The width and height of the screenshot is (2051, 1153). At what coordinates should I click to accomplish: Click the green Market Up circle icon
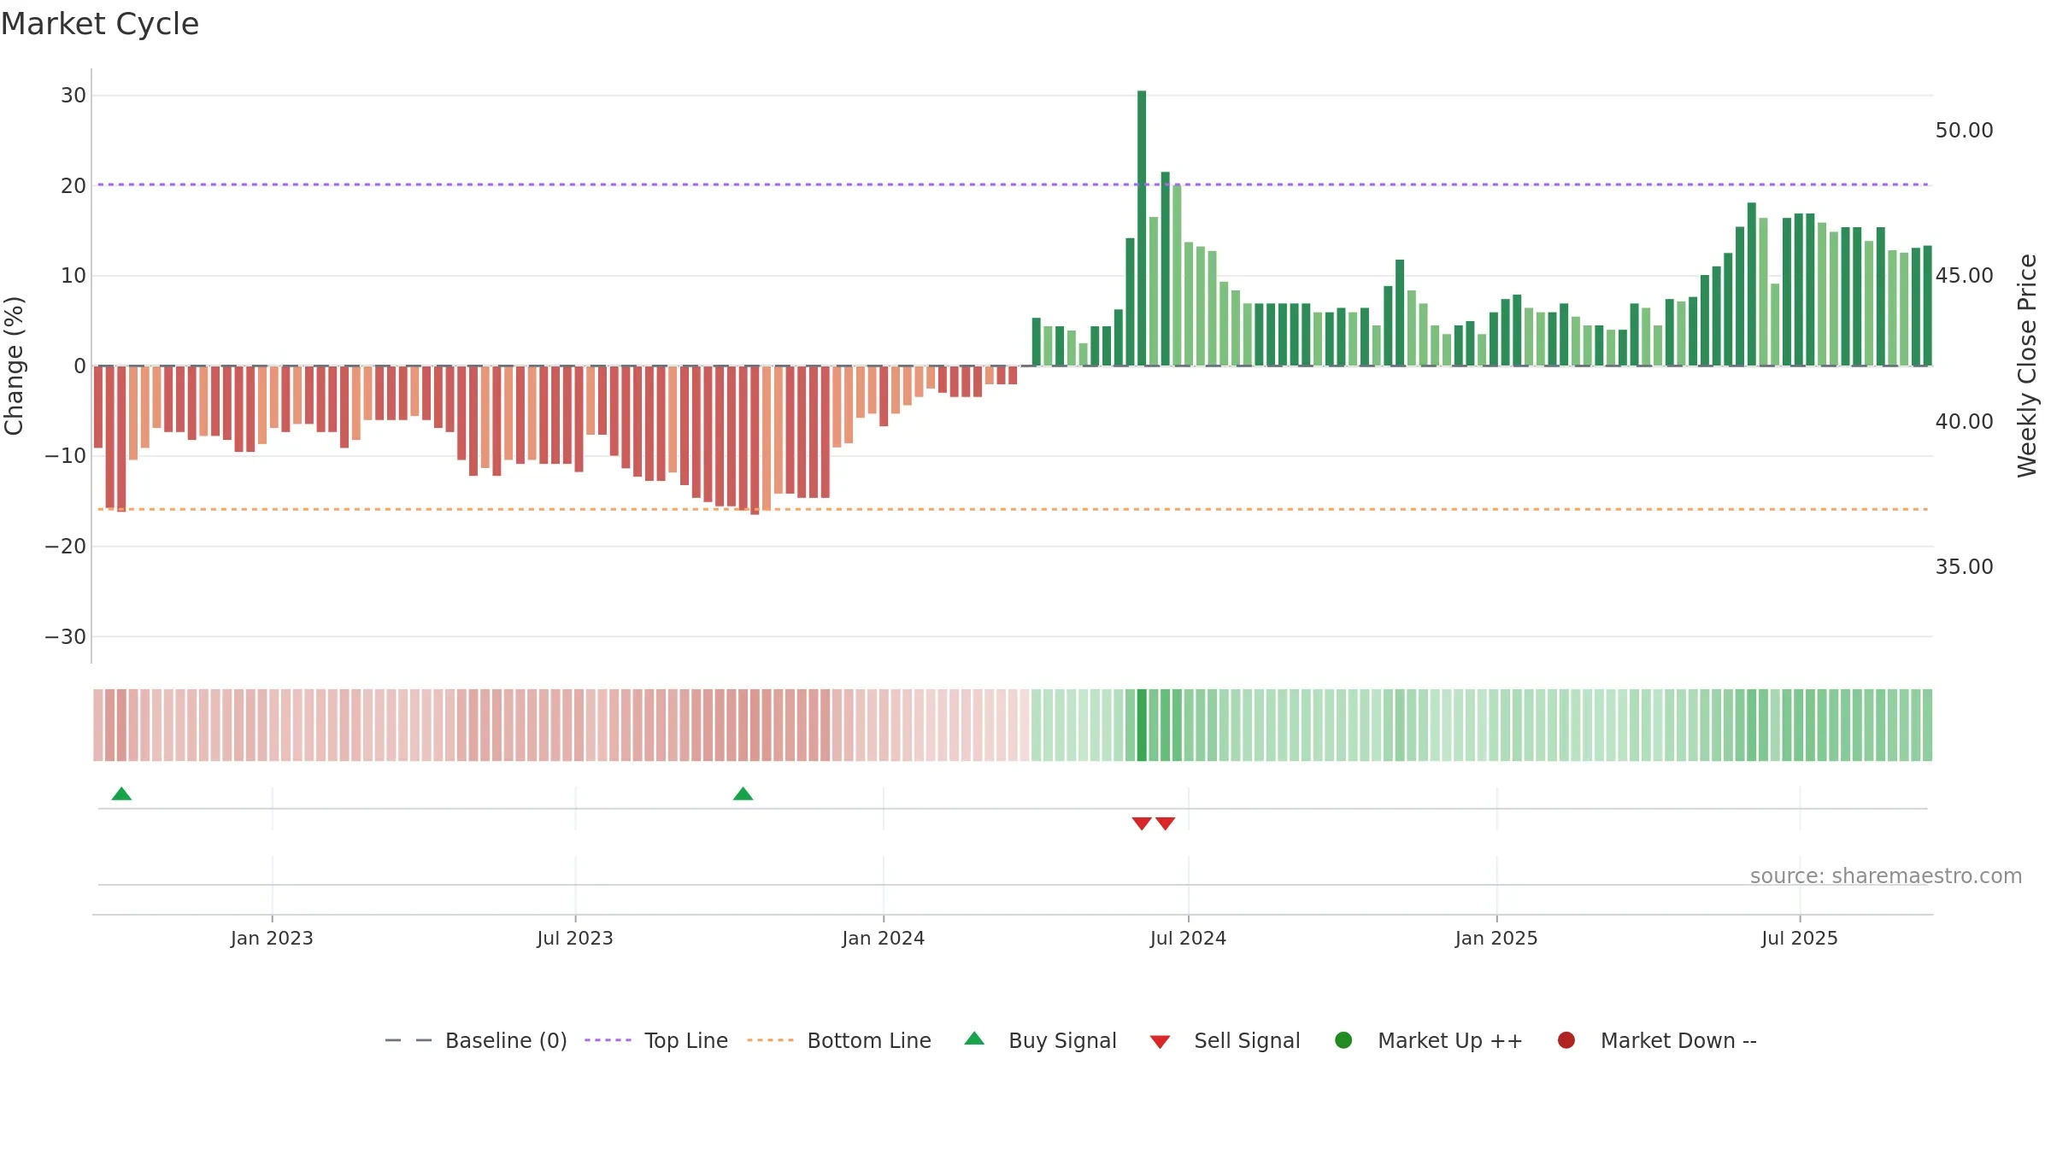click(x=1343, y=1040)
